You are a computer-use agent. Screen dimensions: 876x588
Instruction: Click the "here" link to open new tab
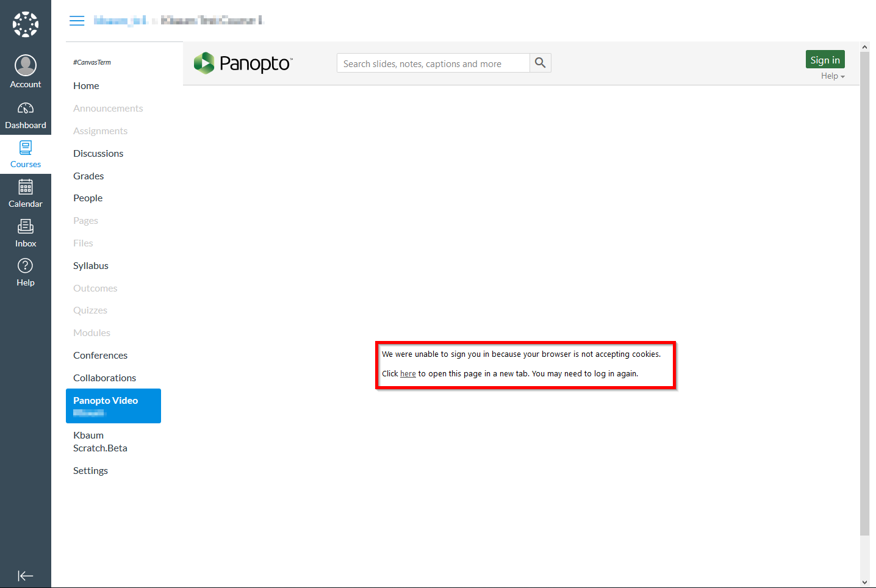click(x=408, y=374)
